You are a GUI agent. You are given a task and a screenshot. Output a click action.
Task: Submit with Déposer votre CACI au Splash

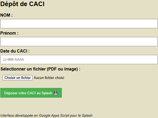point(31,93)
